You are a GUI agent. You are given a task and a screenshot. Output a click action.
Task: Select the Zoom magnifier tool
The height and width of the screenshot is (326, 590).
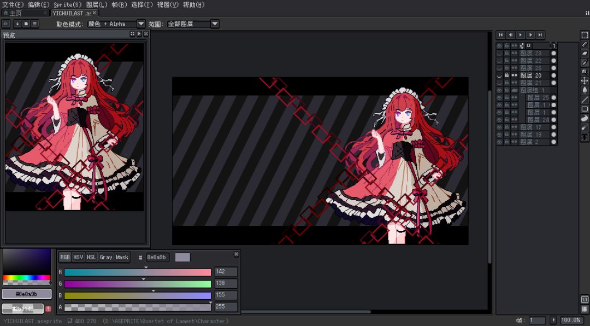[585, 72]
